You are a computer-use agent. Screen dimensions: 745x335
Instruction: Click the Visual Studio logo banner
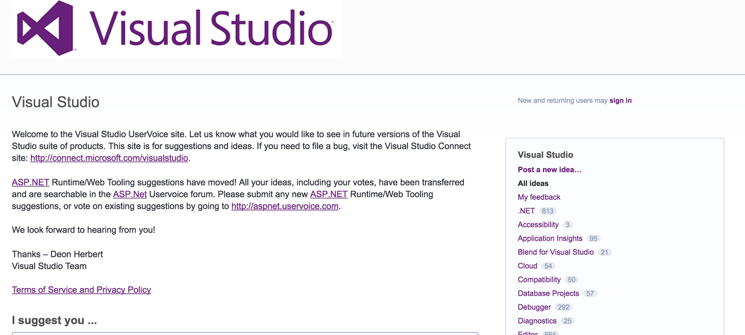point(176,29)
